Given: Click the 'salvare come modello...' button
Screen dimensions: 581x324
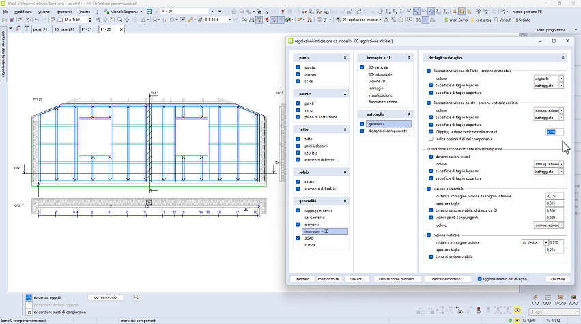Looking at the screenshot, I should 397,279.
